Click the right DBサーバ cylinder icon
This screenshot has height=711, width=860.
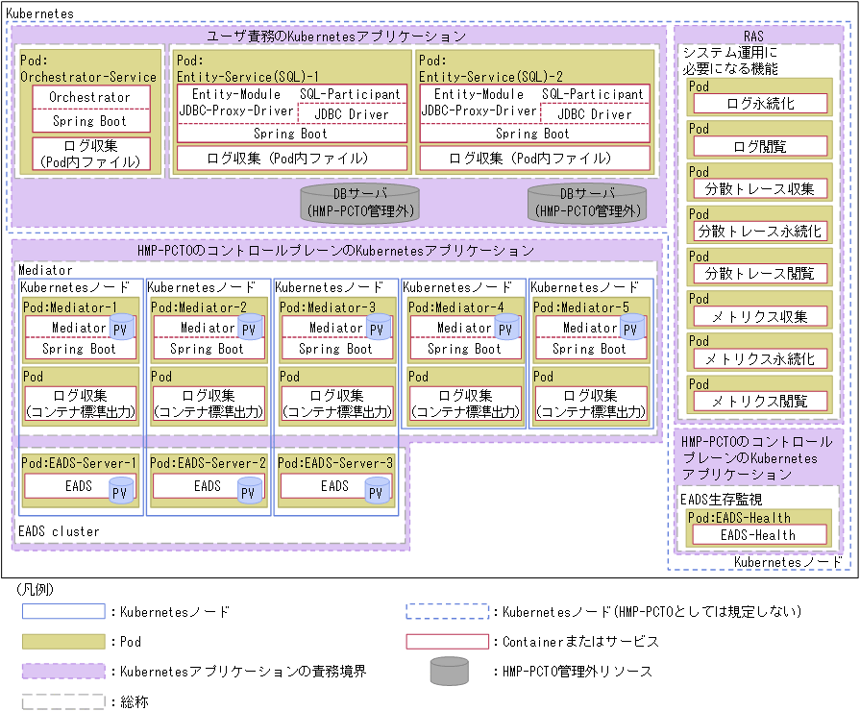[x=586, y=202]
